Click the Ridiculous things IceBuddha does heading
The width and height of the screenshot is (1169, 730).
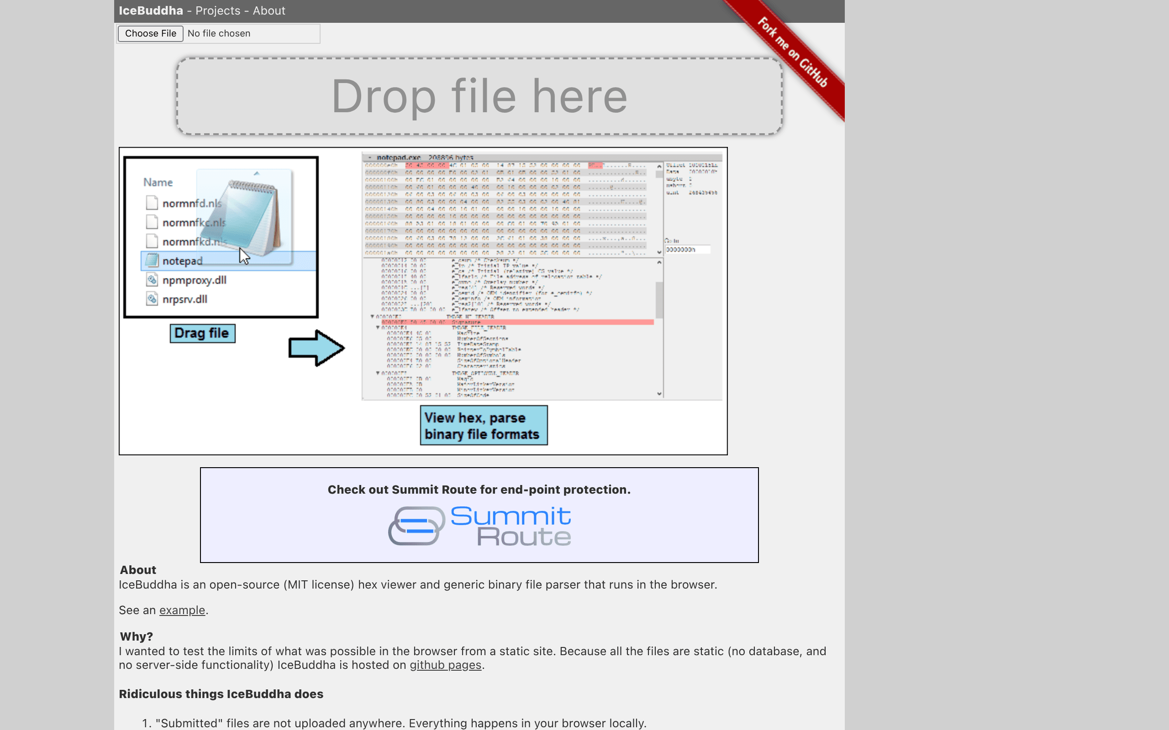click(x=221, y=694)
